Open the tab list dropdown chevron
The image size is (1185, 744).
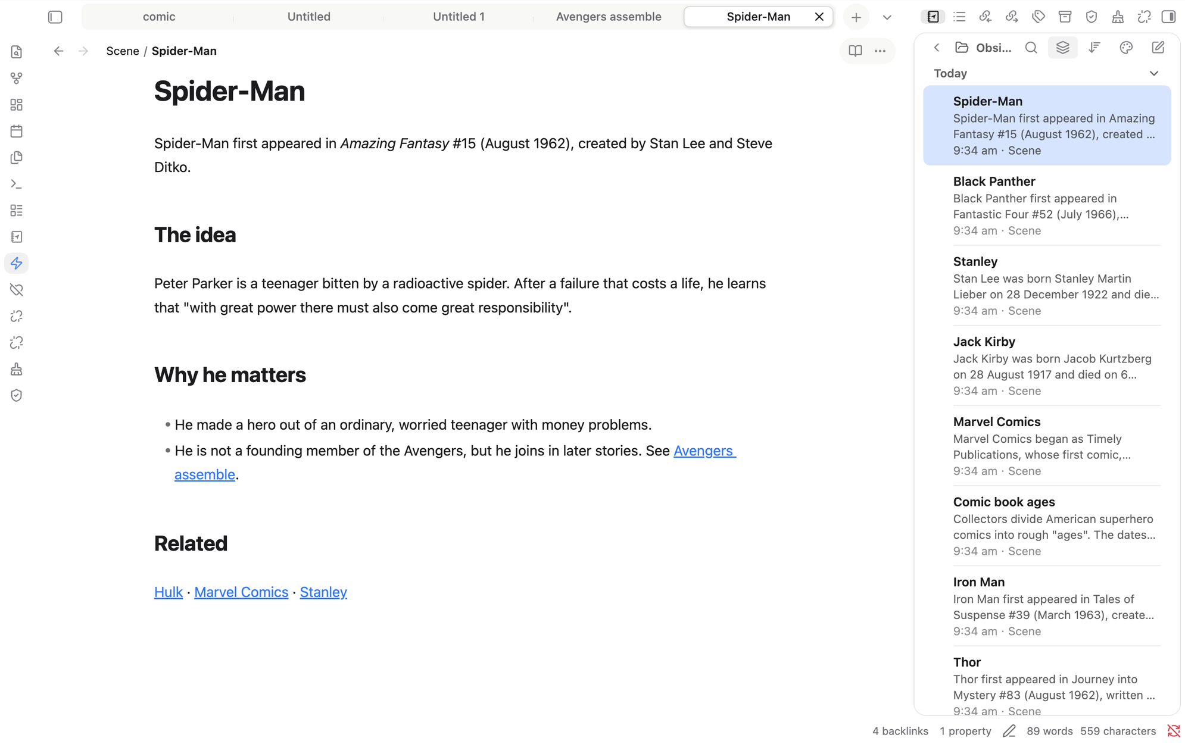point(887,17)
